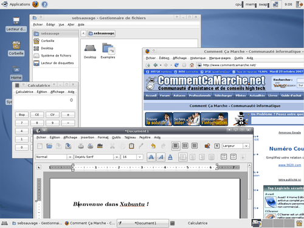Expand the DejaVu Serif font dropdown
The height and width of the screenshot is (228, 304).
click(x=117, y=157)
